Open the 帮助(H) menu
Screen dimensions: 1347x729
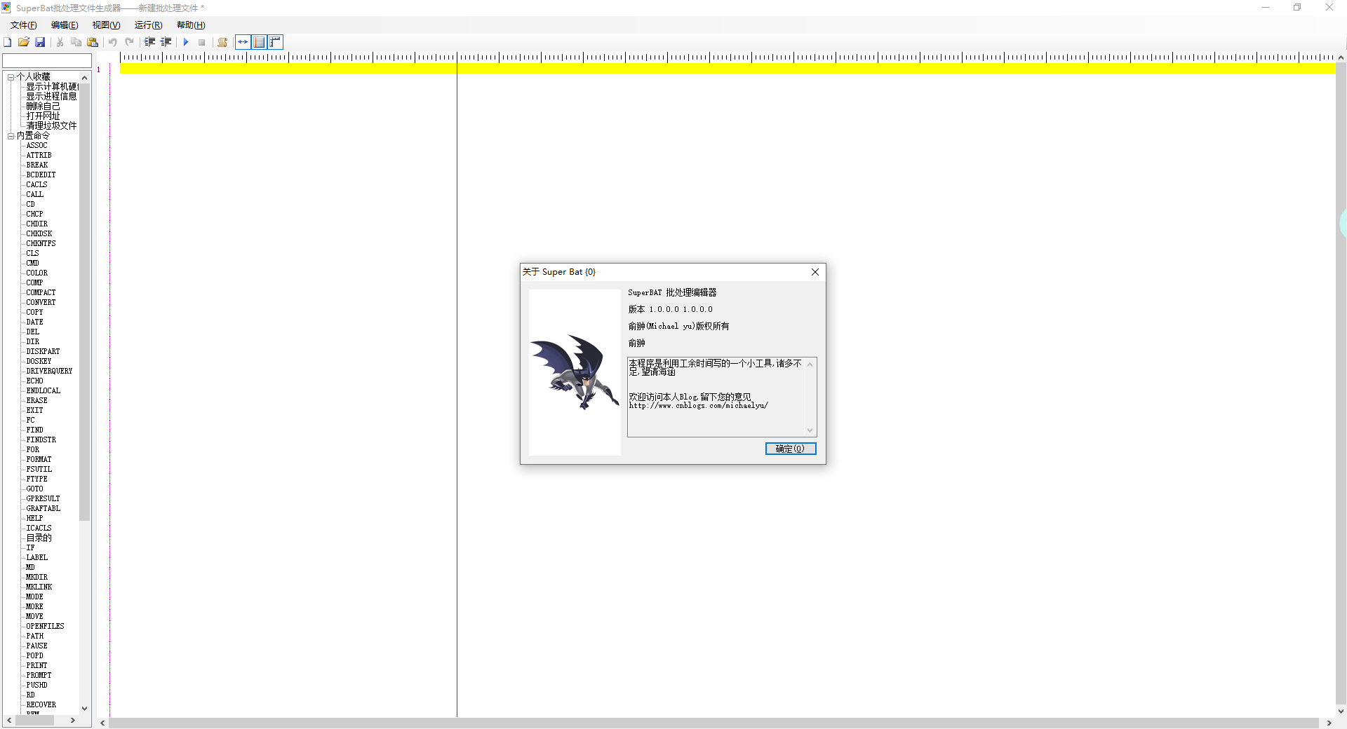[191, 25]
